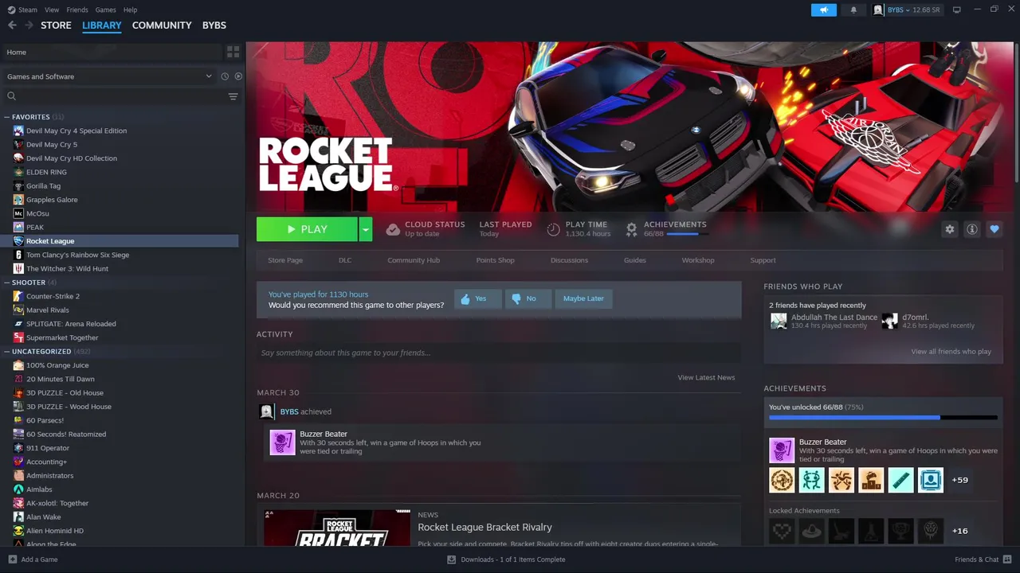This screenshot has height=573, width=1020.
Task: Open the Store Page tab
Action: coord(285,260)
